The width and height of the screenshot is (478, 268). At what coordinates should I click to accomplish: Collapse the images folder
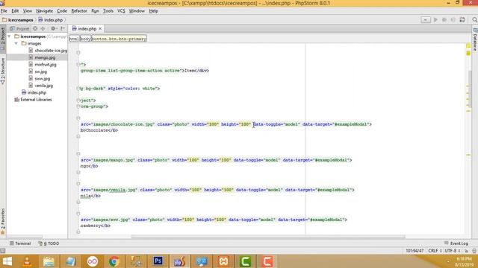tap(16, 43)
